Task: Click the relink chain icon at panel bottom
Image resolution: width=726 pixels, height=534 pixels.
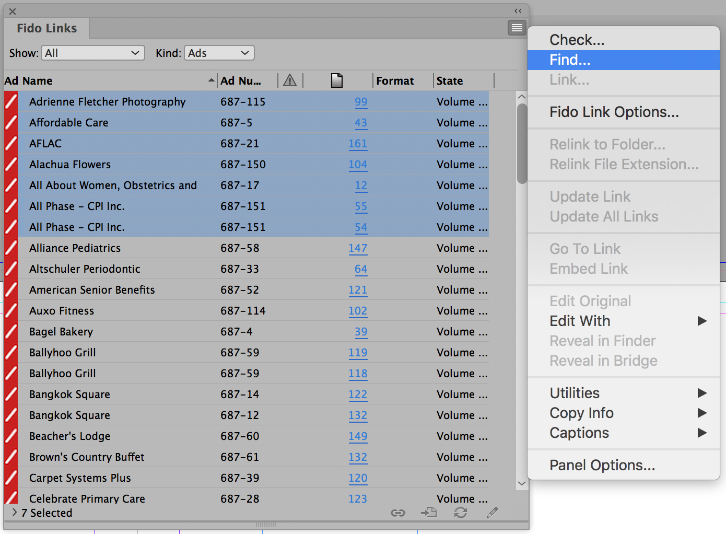Action: pyautogui.click(x=398, y=513)
